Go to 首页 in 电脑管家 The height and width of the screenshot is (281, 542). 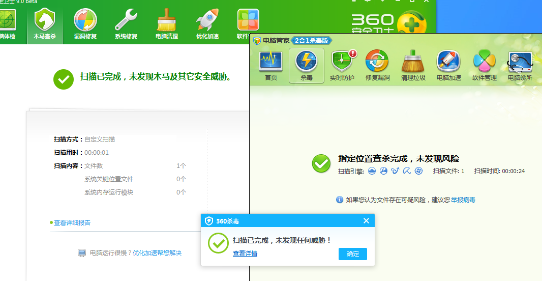pyautogui.click(x=271, y=65)
